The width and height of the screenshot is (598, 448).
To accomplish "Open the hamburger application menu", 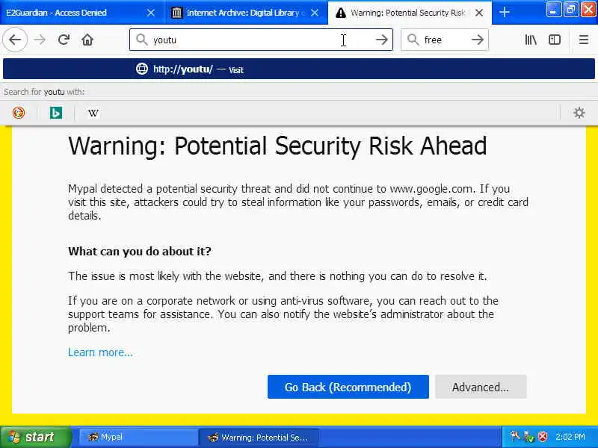I will point(583,40).
